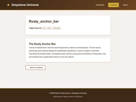Click the description line starting 'A dimly lit establishment'

pyautogui.click(x=65, y=48)
